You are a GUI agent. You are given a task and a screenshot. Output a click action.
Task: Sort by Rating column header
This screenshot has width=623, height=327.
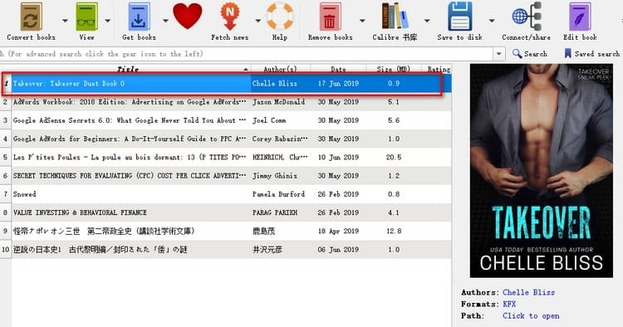[437, 69]
